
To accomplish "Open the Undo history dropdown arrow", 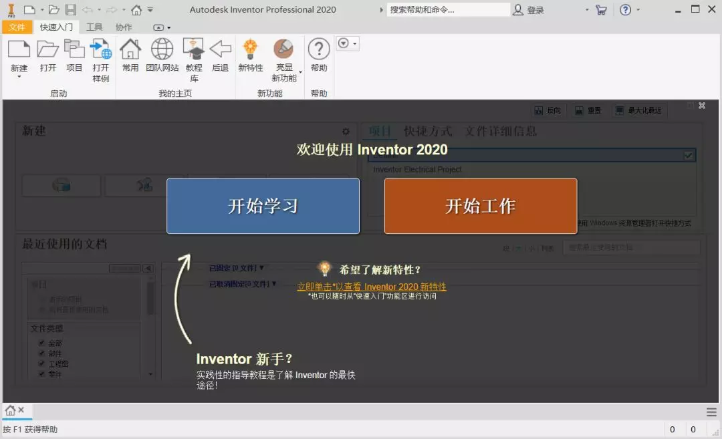I will coord(99,9).
